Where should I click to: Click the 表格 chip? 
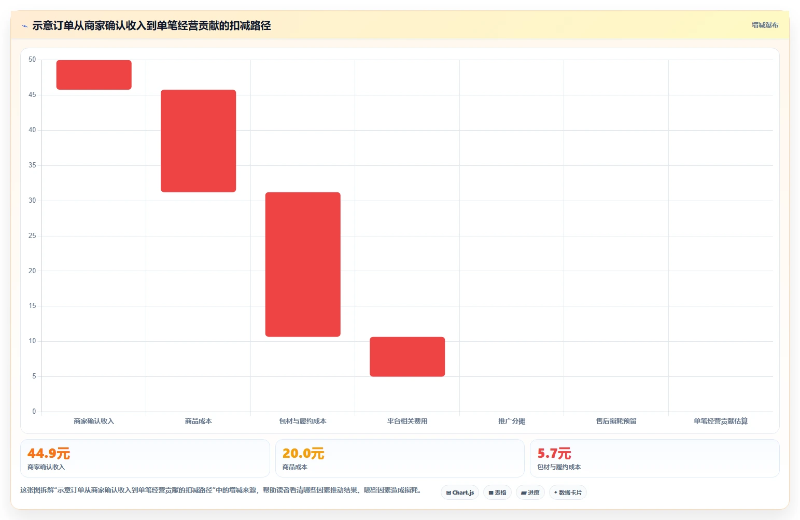click(497, 493)
